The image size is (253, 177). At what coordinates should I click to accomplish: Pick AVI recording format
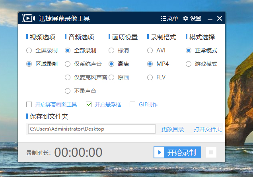156,50
